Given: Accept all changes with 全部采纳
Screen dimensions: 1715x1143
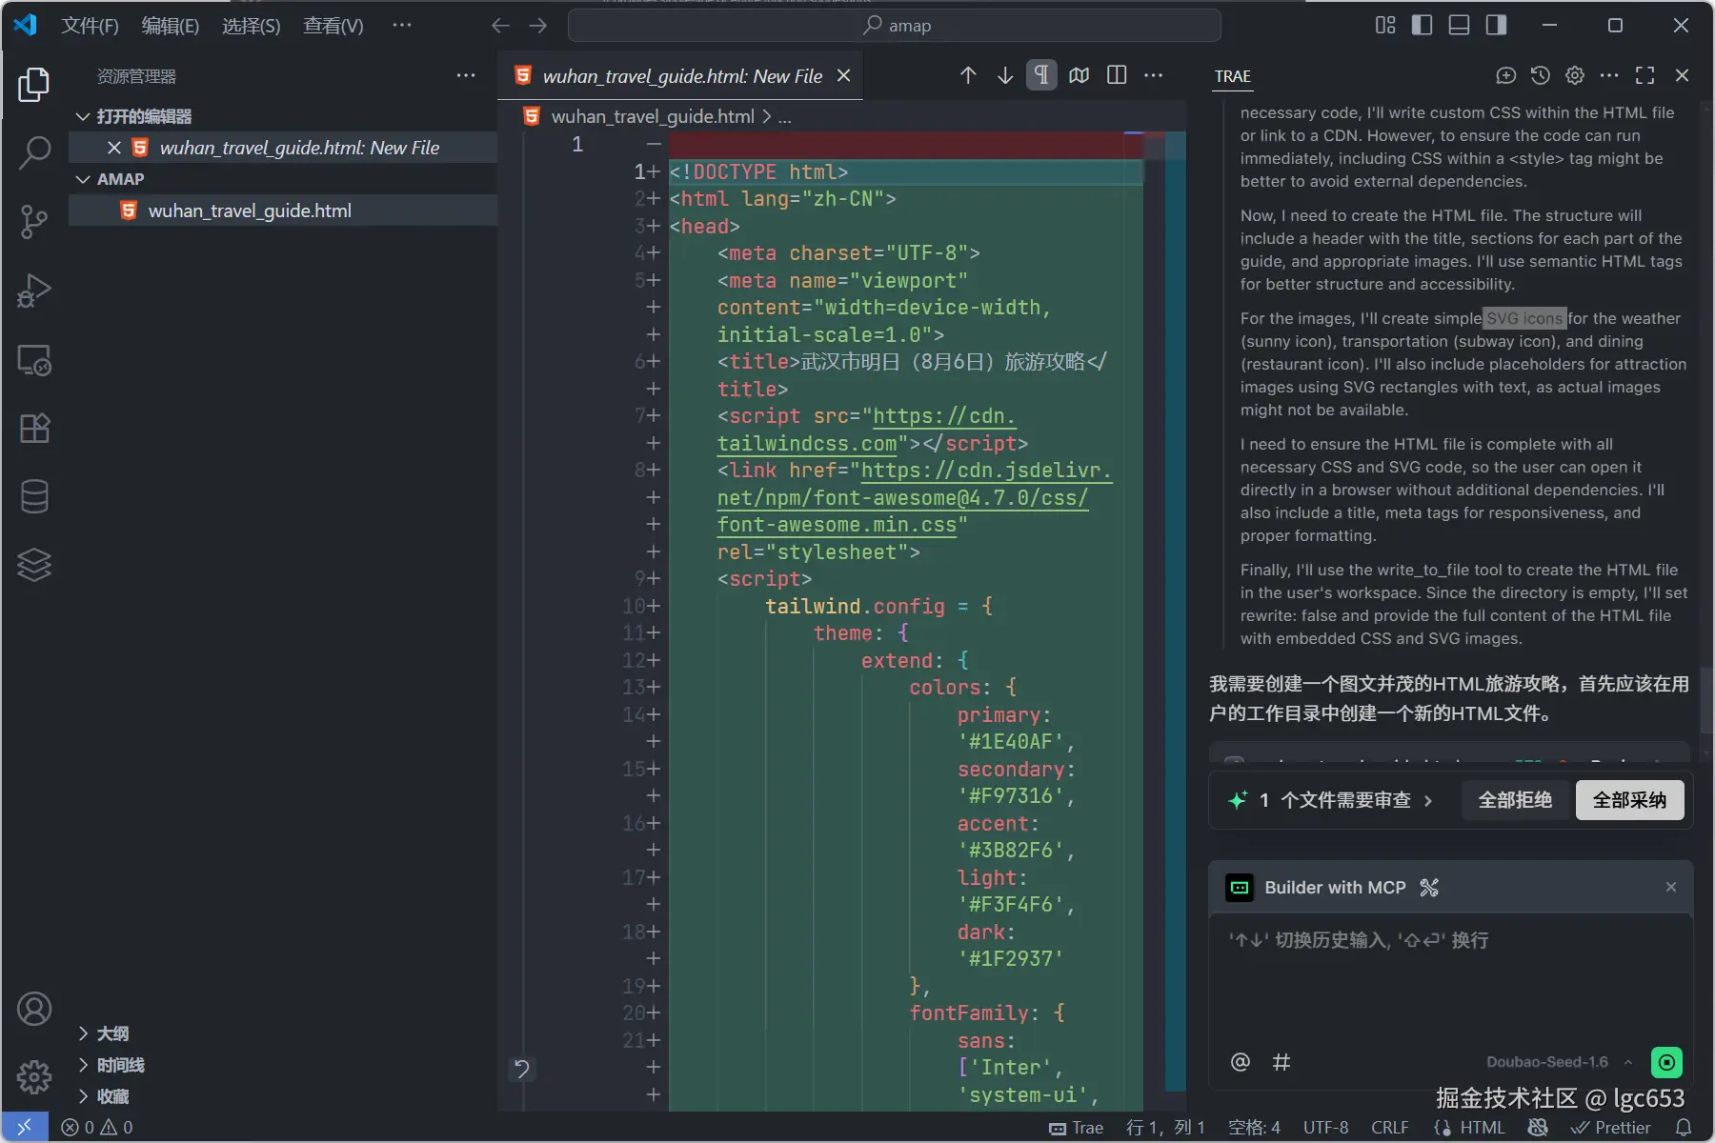Looking at the screenshot, I should pyautogui.click(x=1630, y=800).
